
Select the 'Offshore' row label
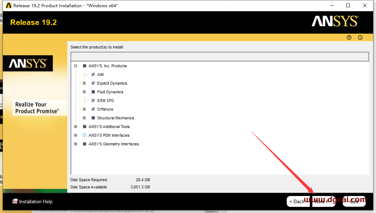point(105,109)
